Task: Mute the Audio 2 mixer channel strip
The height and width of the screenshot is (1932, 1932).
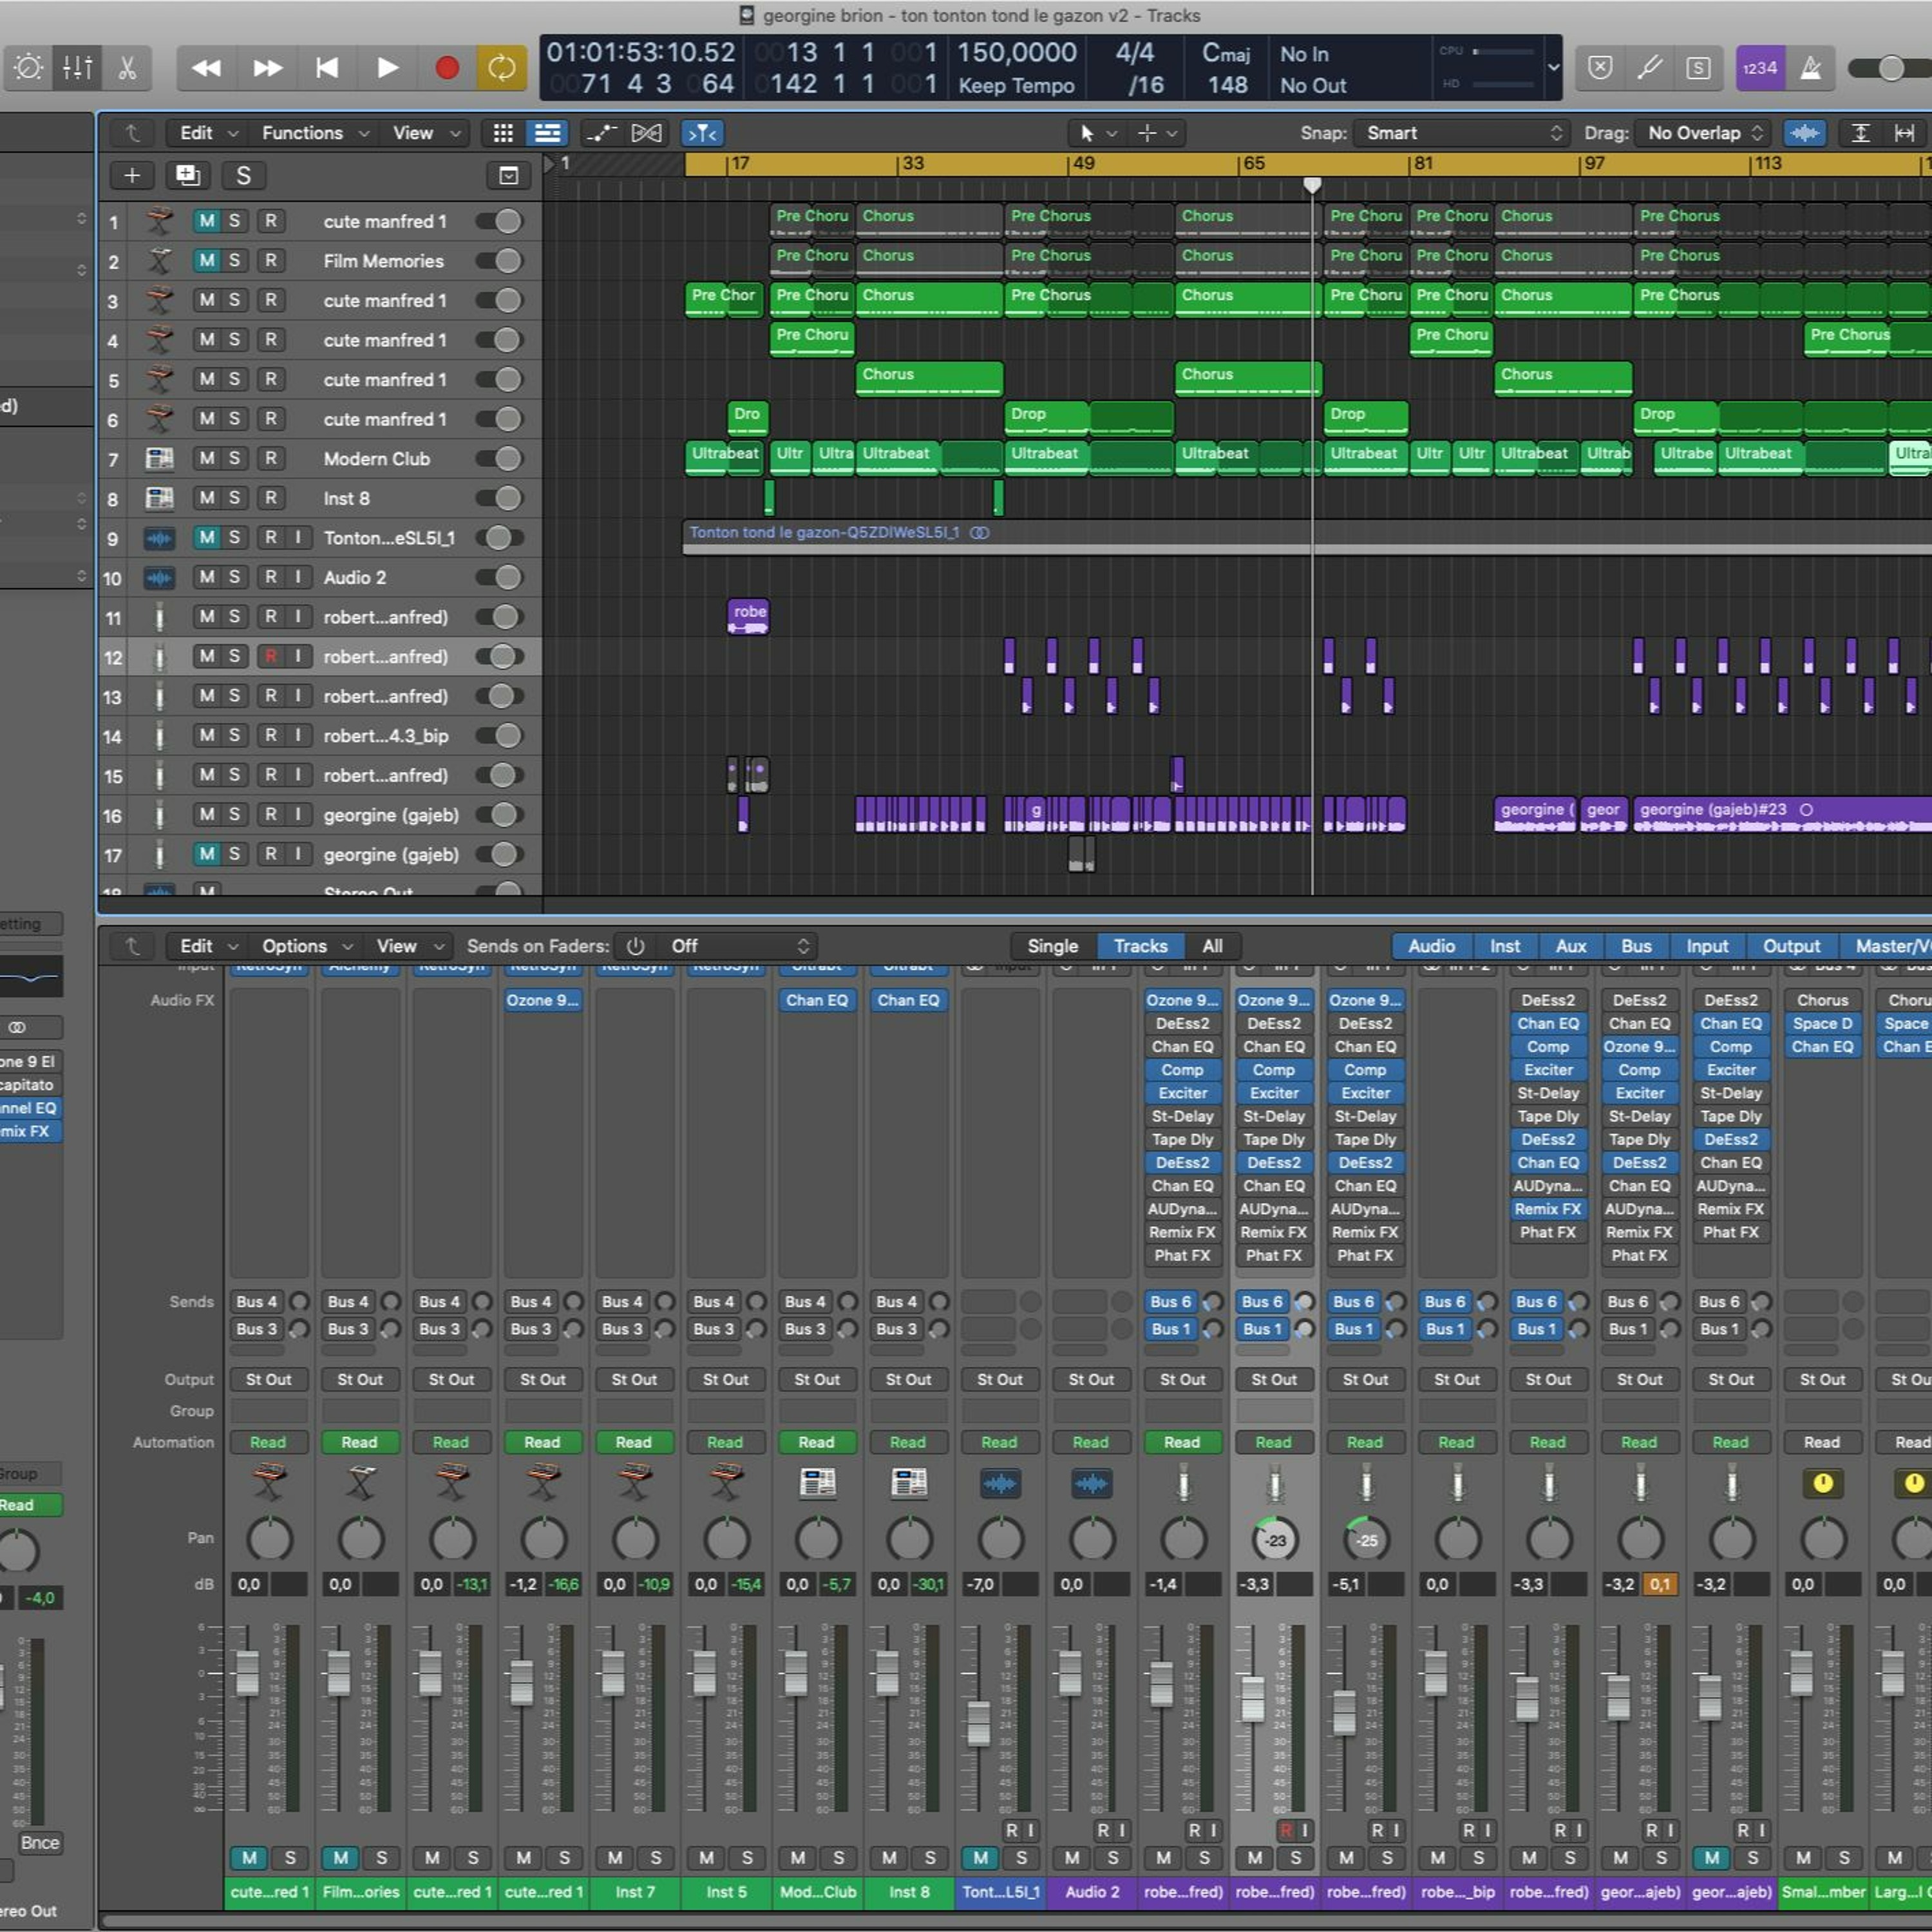Action: point(1072,1858)
